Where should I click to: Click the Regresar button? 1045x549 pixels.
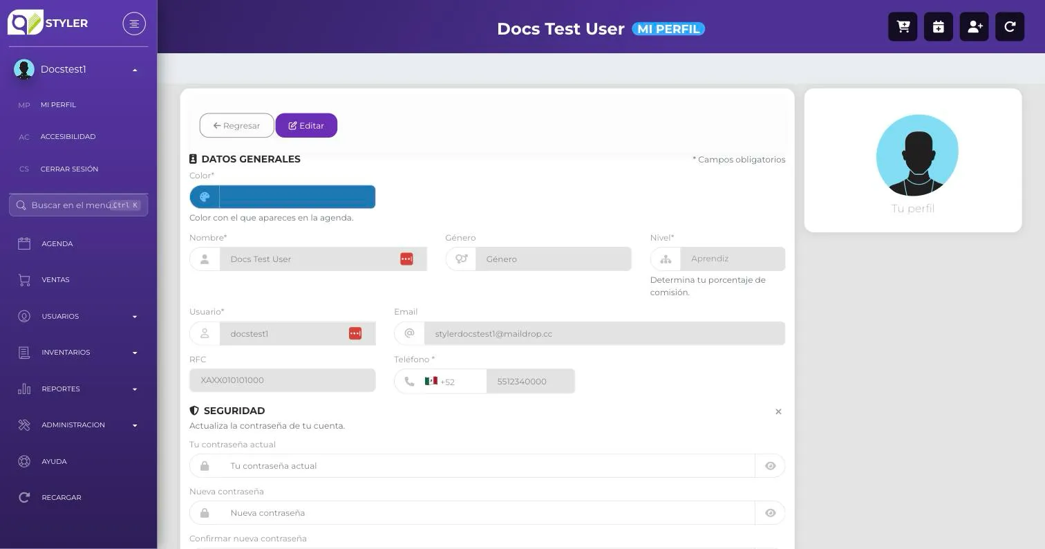236,126
